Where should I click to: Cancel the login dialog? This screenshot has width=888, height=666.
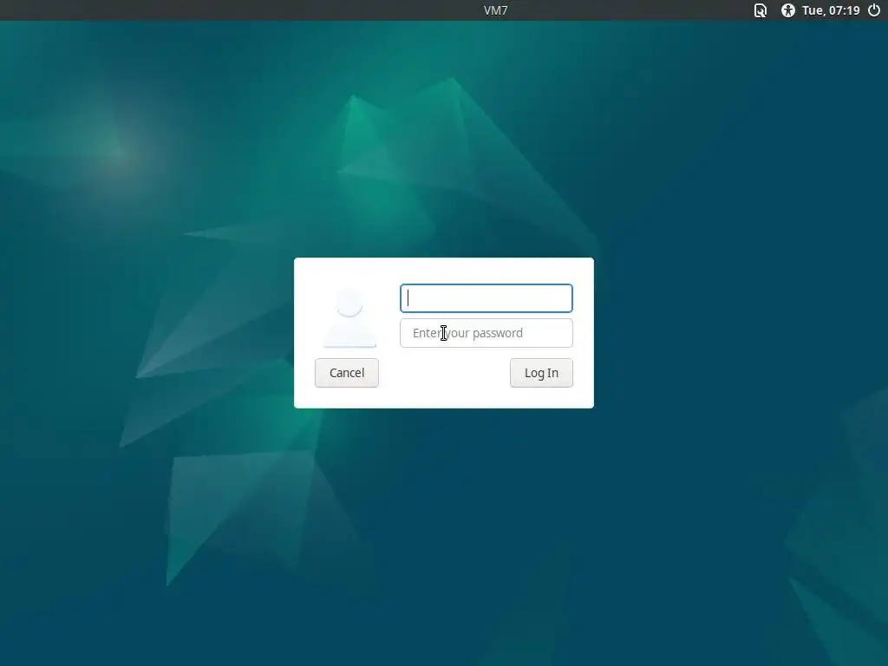tap(347, 373)
